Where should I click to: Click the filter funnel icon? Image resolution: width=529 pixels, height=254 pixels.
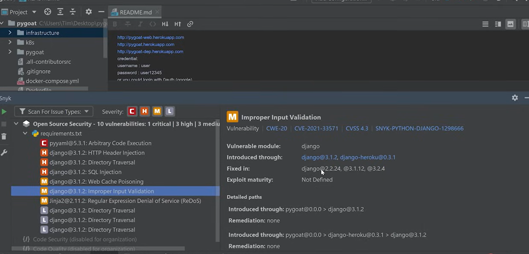22,112
